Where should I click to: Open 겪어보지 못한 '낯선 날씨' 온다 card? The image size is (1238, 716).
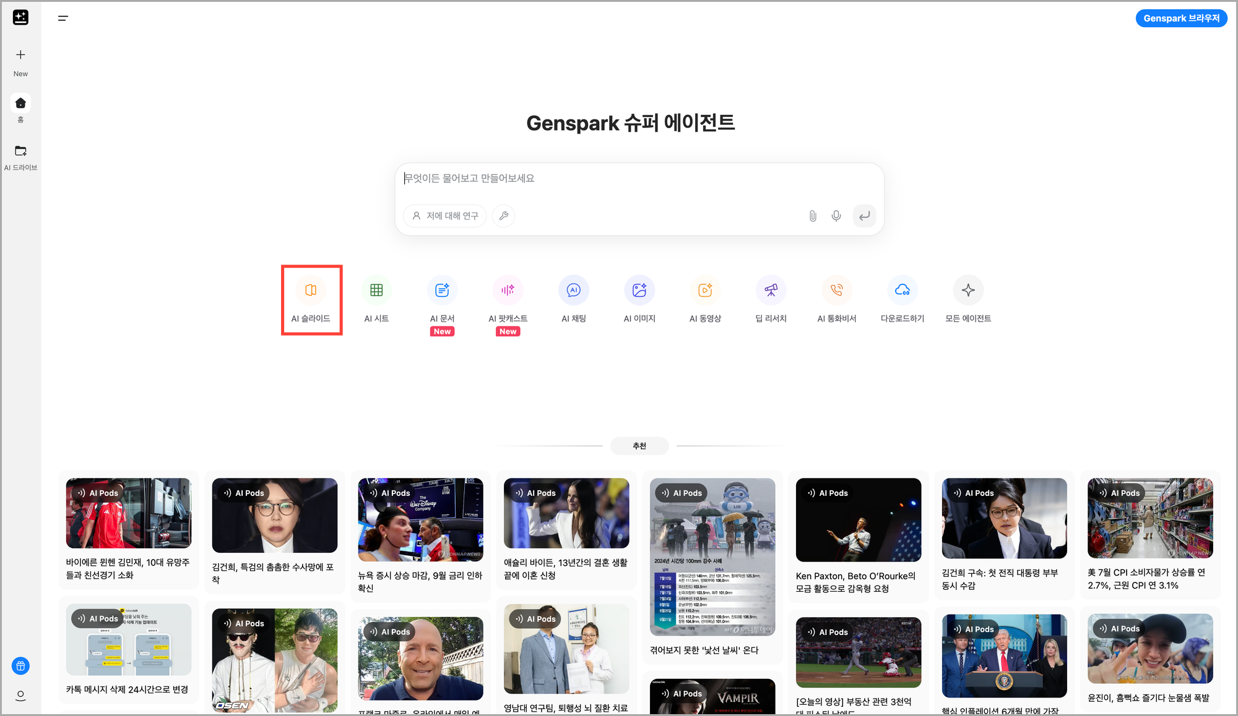712,567
